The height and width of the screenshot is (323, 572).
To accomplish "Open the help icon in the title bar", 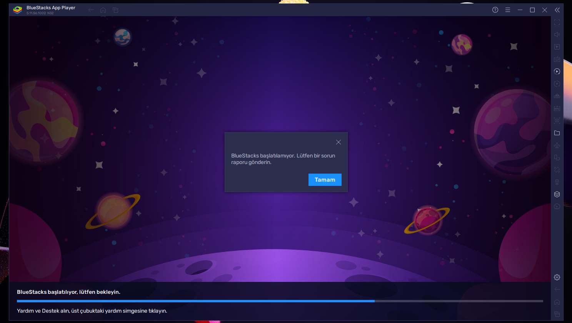I will click(495, 10).
